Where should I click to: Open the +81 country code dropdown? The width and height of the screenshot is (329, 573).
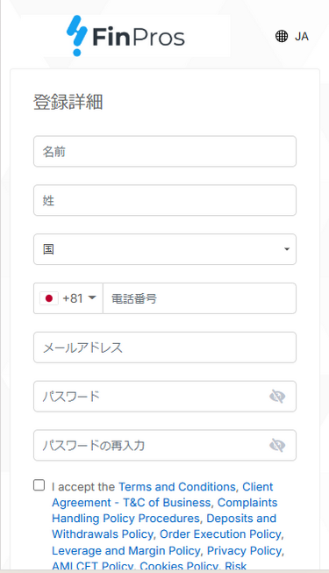68,298
